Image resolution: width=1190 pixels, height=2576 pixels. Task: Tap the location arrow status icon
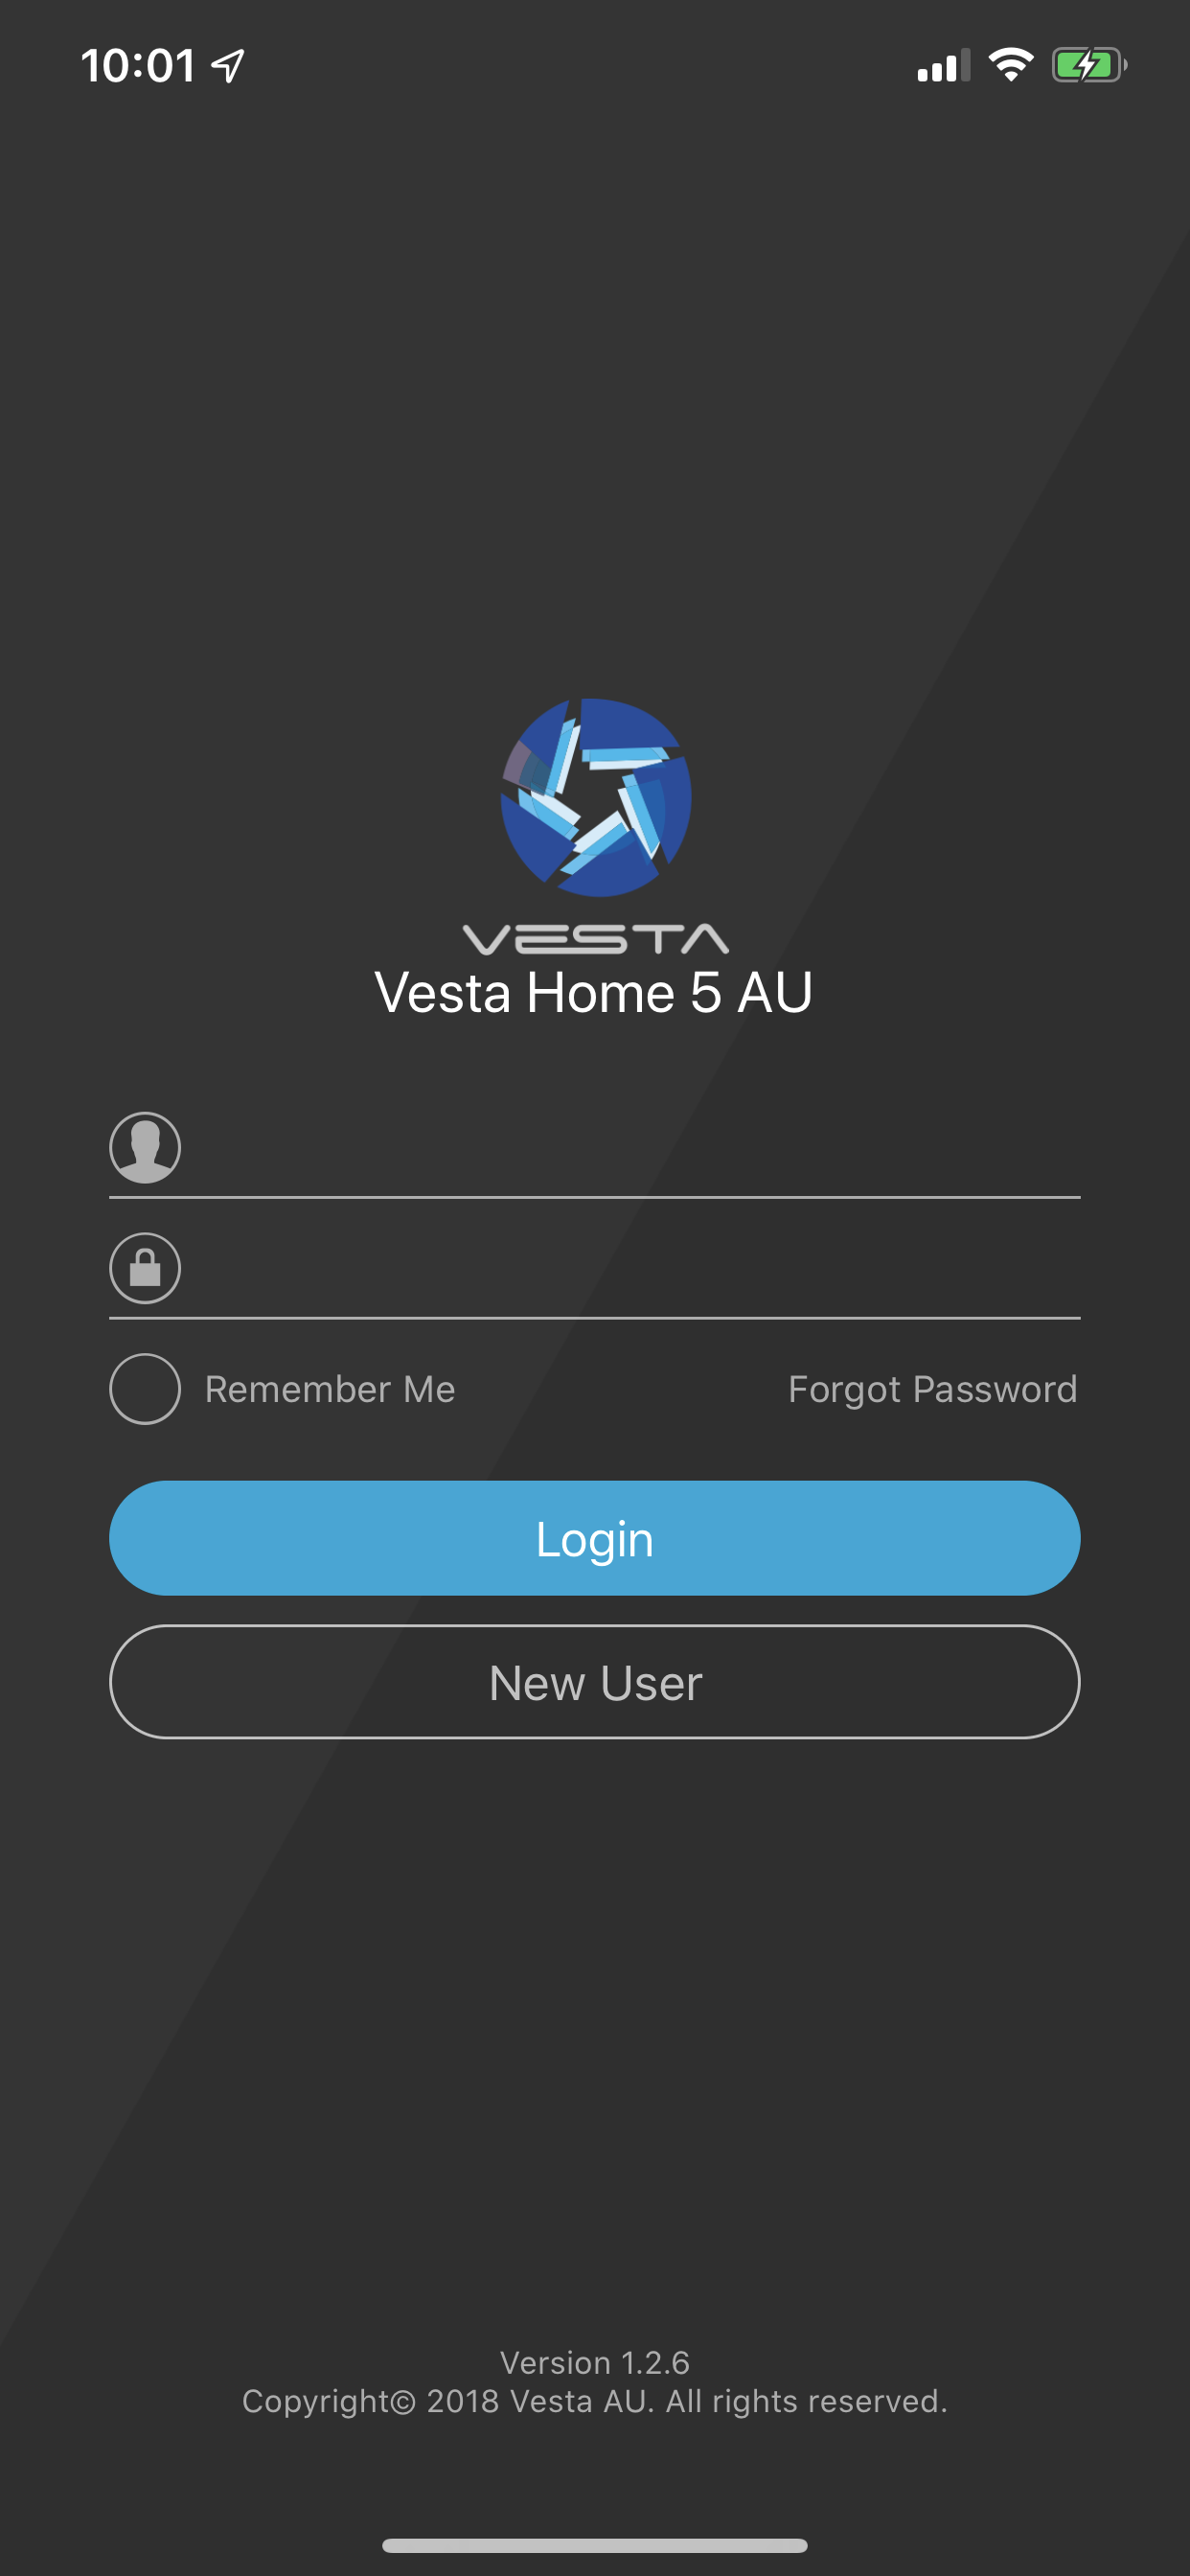tap(228, 66)
